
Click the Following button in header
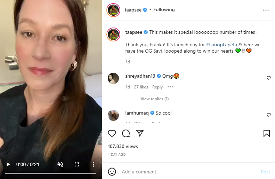coord(164,10)
